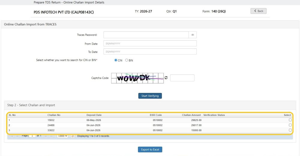Screen dimensions: 300x156
Task: Click Select column header
Action: (287, 115)
